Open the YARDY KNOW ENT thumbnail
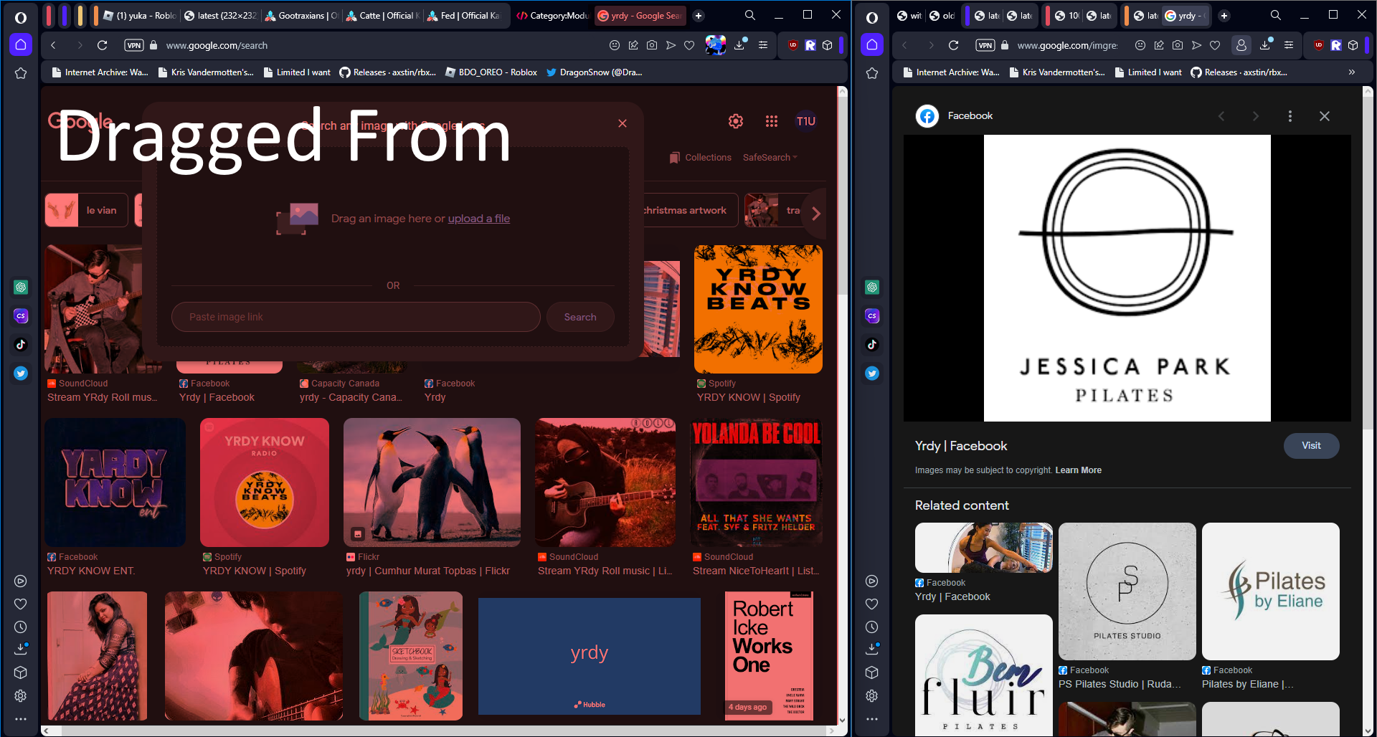The image size is (1377, 737). [x=115, y=482]
